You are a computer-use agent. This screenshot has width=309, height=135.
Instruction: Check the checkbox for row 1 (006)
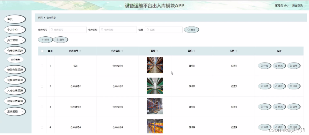point(42,66)
